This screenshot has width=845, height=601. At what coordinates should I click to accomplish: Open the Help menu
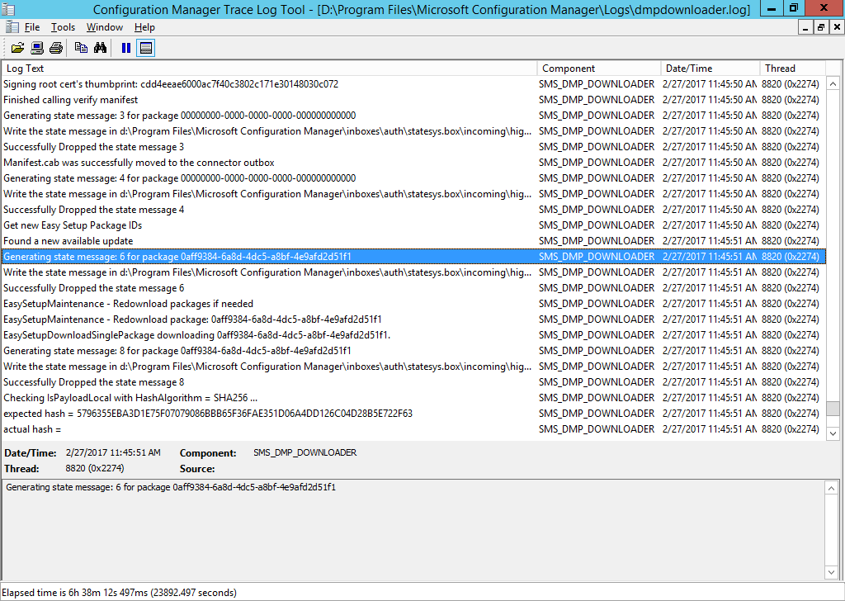[144, 27]
